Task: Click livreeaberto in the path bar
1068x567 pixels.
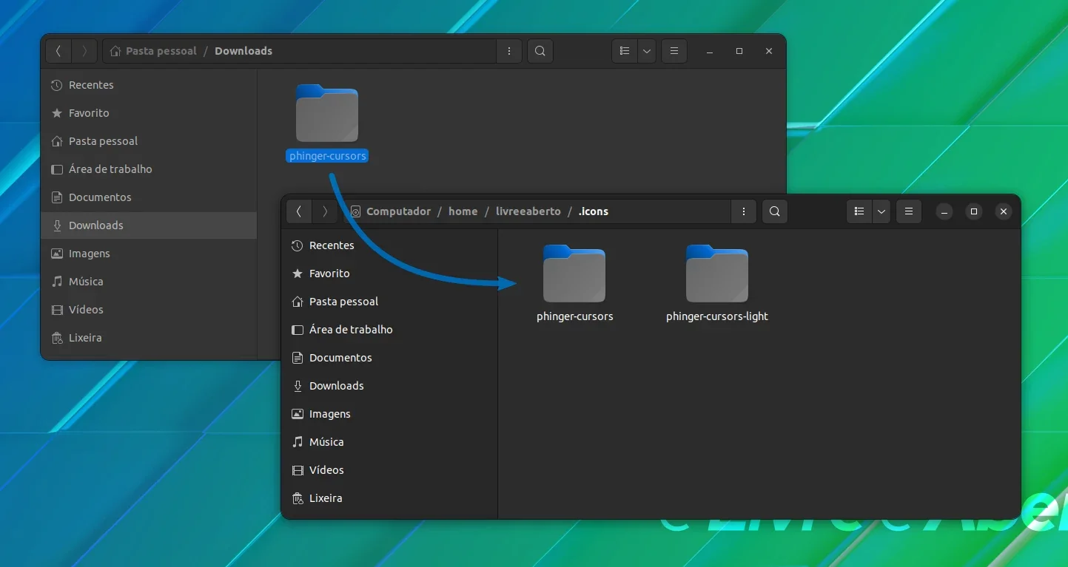Action: tap(528, 211)
